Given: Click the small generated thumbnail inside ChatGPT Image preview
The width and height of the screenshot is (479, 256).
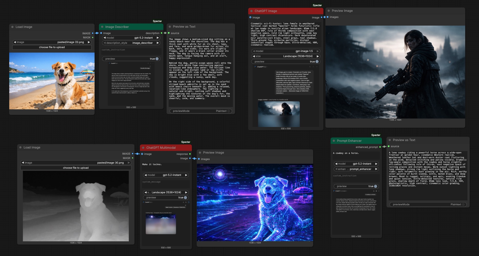Looking at the screenshot, I should 279,114.
